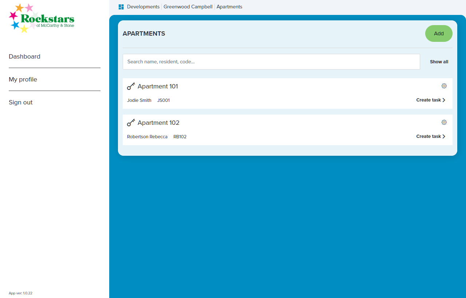466x298 pixels.
Task: Click the key icon for Apartment 102
Action: tap(131, 123)
